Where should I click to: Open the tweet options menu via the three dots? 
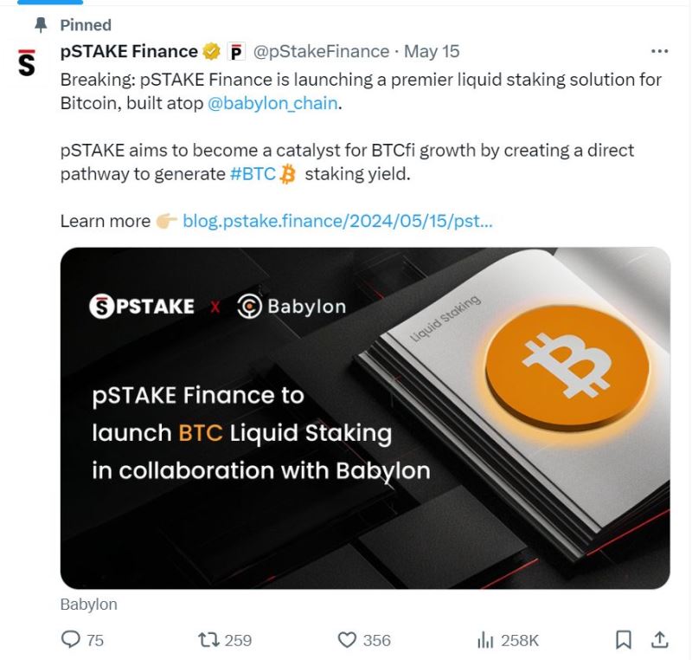pos(660,51)
